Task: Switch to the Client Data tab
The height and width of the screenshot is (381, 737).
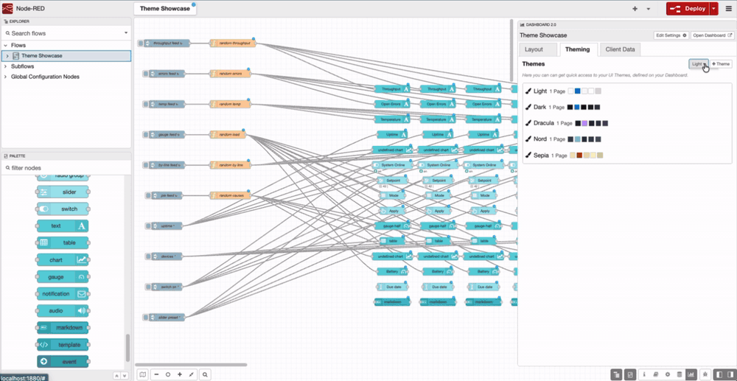Action: tap(620, 49)
